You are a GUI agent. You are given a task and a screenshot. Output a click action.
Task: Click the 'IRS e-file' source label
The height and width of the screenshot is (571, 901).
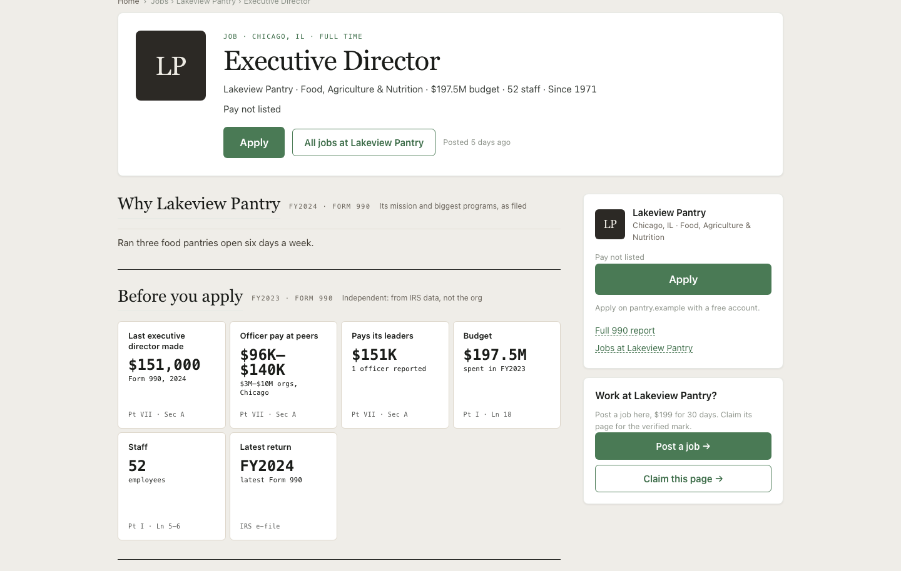[x=260, y=526]
